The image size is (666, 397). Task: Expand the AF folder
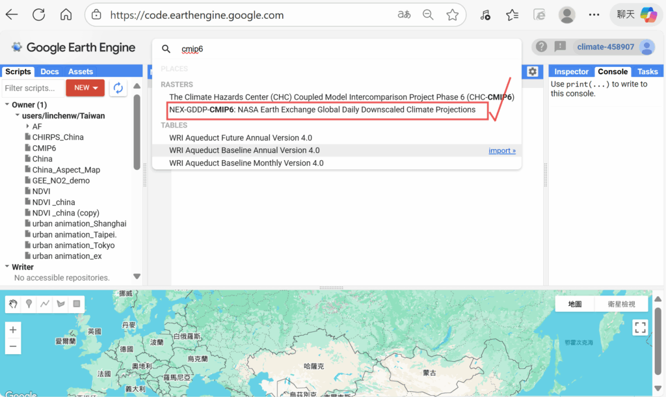[27, 126]
